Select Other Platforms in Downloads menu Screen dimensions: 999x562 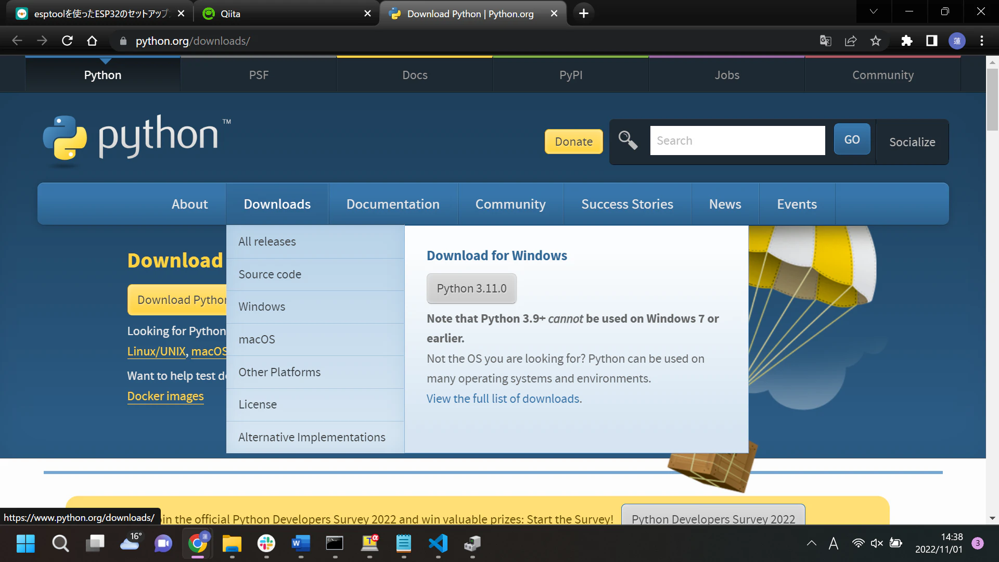[x=315, y=372]
